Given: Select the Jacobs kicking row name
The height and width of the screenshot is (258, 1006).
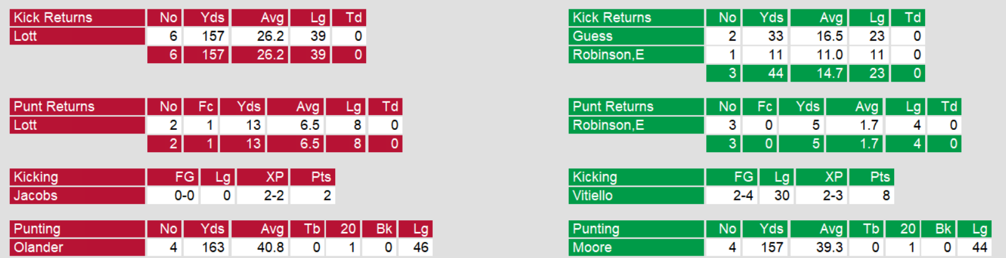Looking at the screenshot, I should 77,196.
